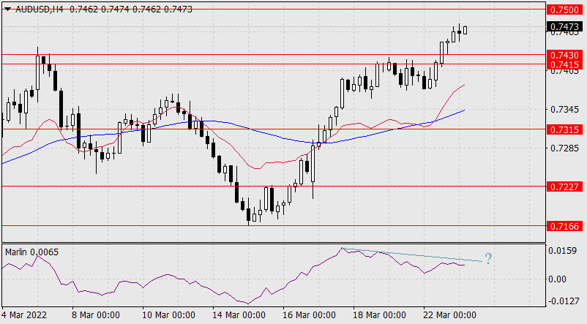Click the 16 Mar 00:00 time label
Image resolution: width=587 pixels, height=324 pixels.
click(x=309, y=315)
